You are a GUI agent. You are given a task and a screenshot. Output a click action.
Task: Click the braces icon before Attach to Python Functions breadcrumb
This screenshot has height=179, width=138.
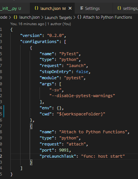79,17
